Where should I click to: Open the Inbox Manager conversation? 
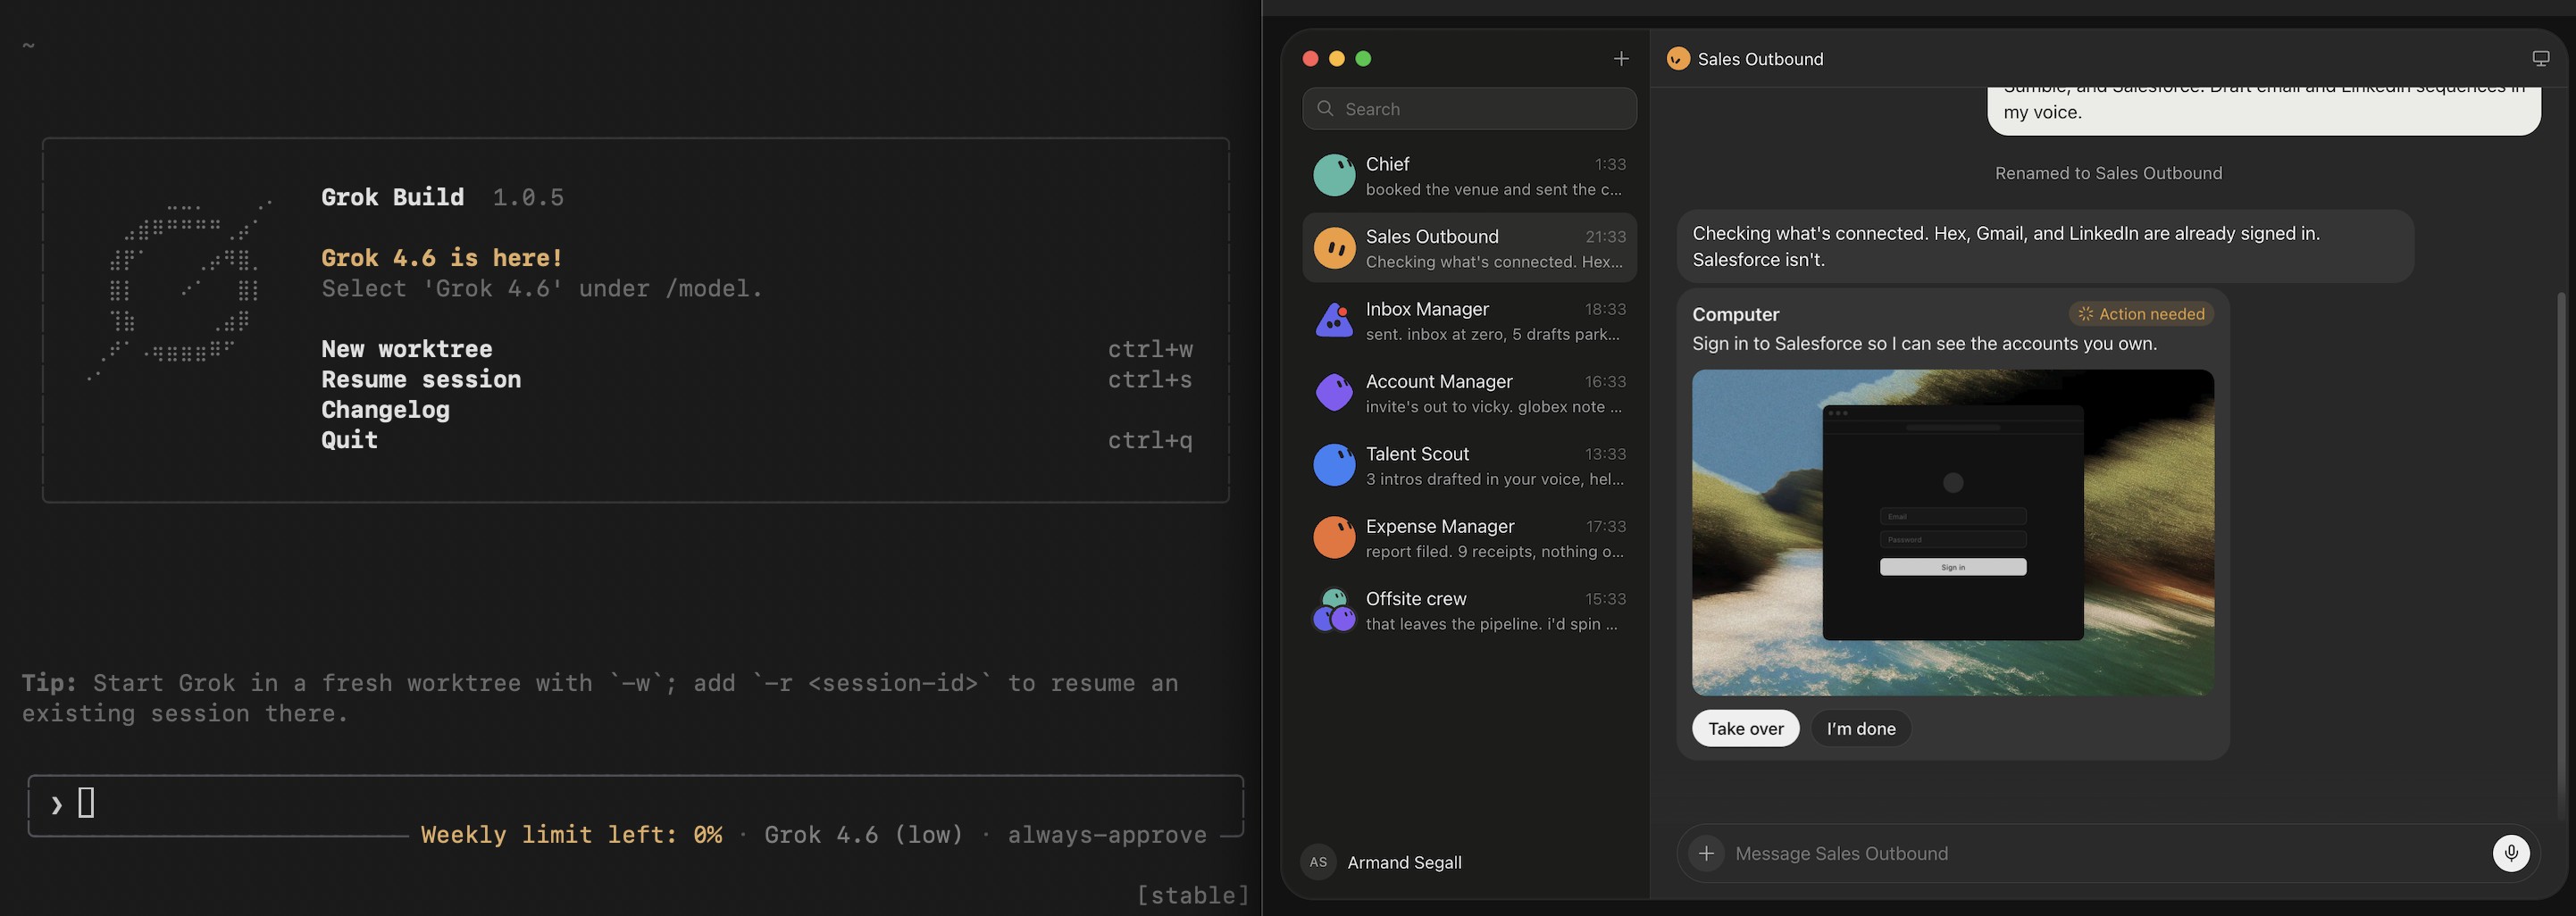click(1469, 320)
